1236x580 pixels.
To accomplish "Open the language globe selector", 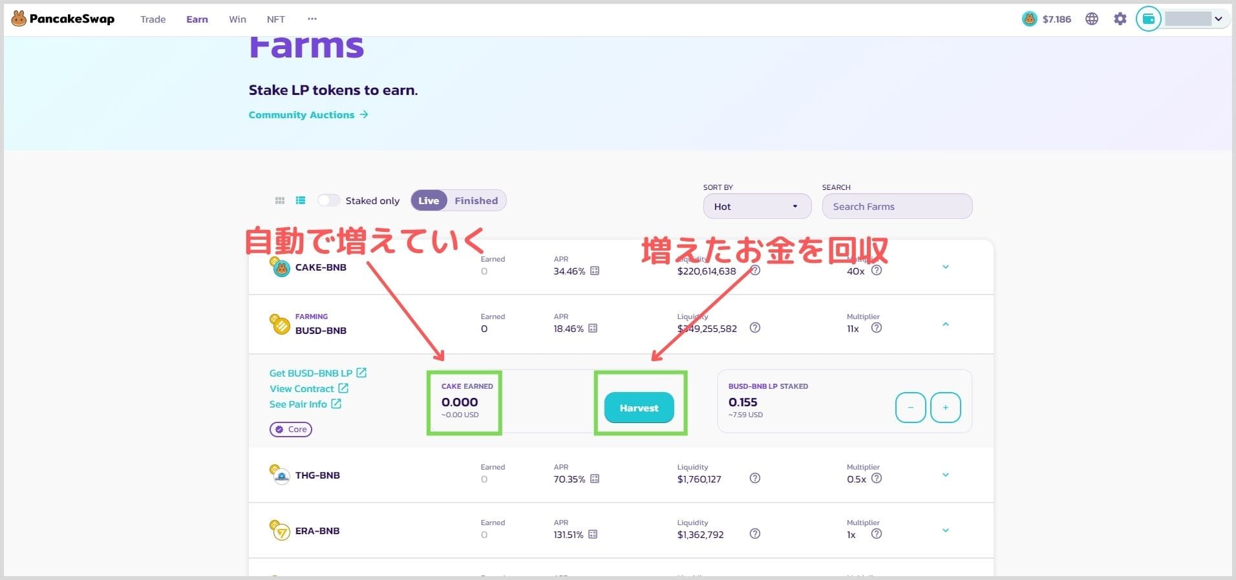I will 1092,19.
